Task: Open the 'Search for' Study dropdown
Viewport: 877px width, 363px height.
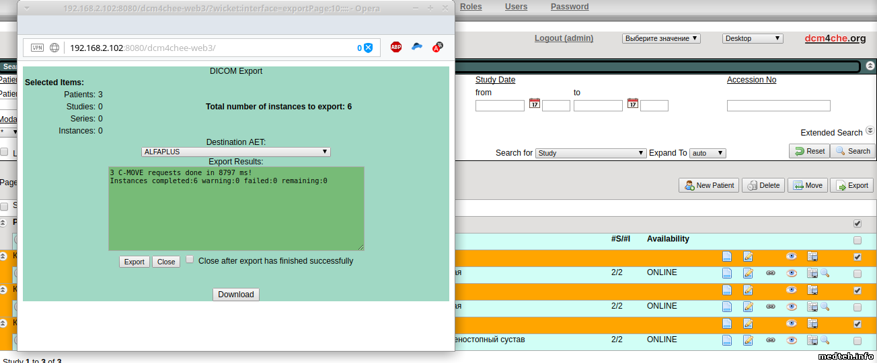Action: click(590, 153)
